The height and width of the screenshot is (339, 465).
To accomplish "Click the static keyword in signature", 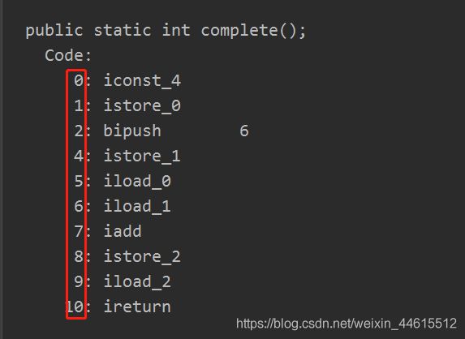I will point(123,31).
